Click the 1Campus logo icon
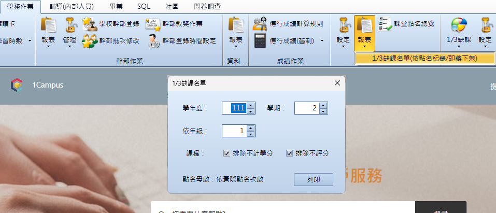This screenshot has height=213, width=496. tap(17, 85)
